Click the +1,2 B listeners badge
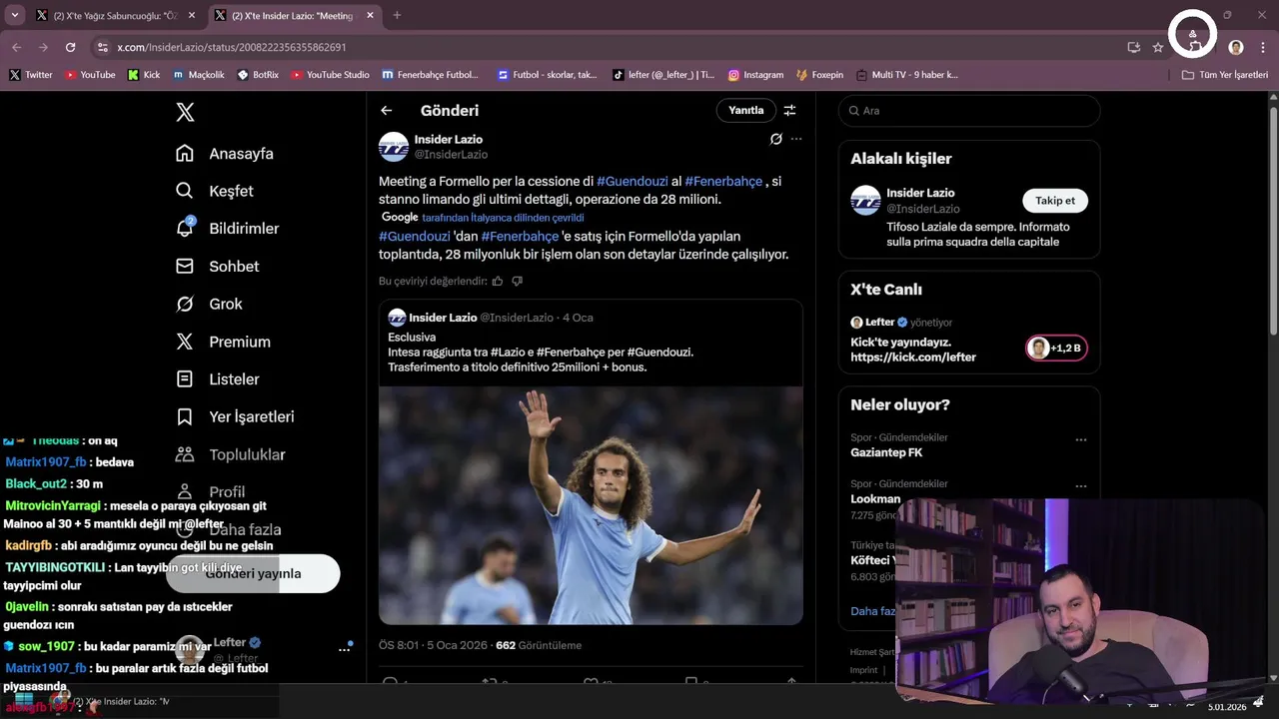The image size is (1279, 719). click(1056, 348)
